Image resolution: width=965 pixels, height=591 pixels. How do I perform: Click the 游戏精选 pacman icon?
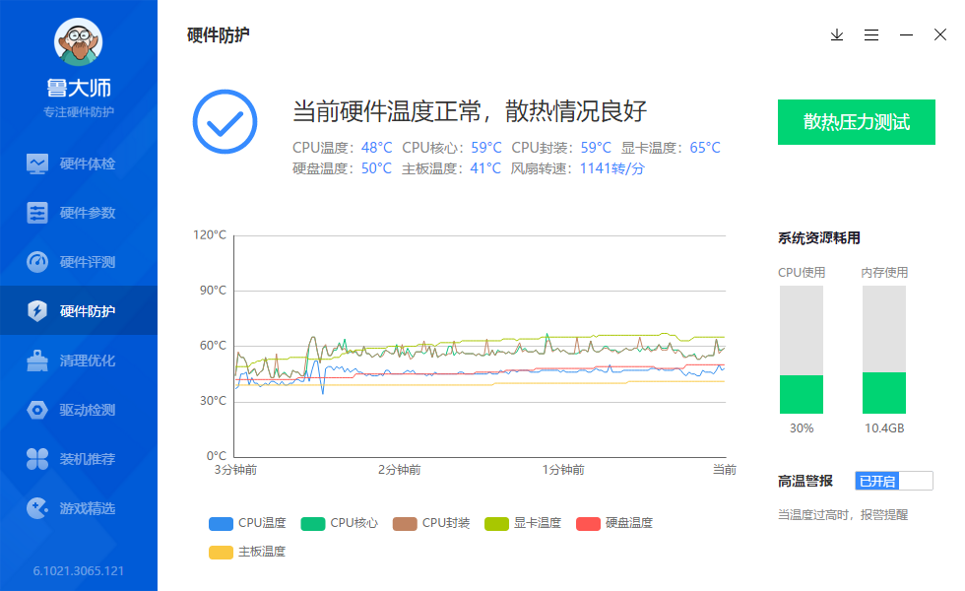click(x=37, y=508)
